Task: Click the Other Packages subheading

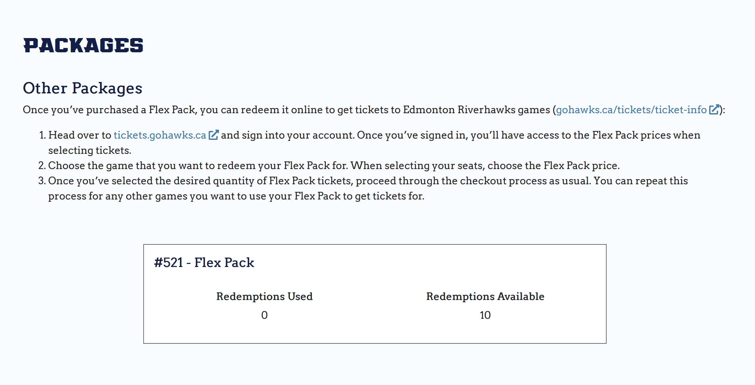Action: pyautogui.click(x=82, y=88)
